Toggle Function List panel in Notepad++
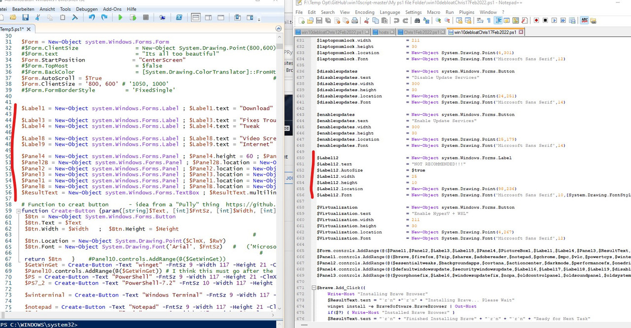This screenshot has width=631, height=328. point(525,20)
